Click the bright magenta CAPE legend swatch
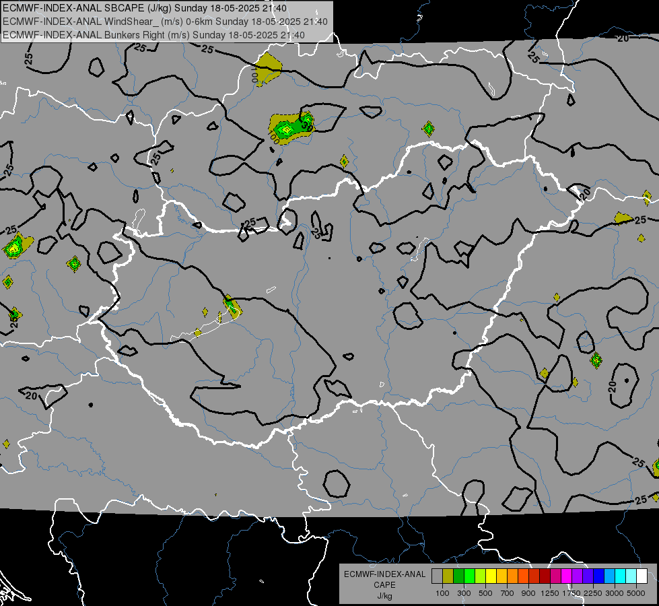 566,576
